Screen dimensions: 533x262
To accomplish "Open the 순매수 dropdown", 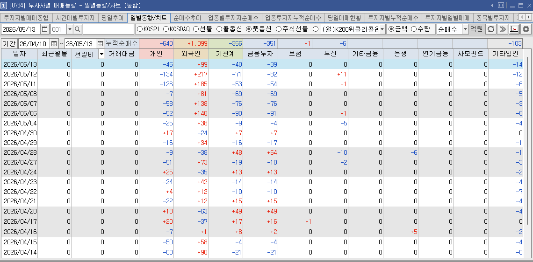I will 465,29.
